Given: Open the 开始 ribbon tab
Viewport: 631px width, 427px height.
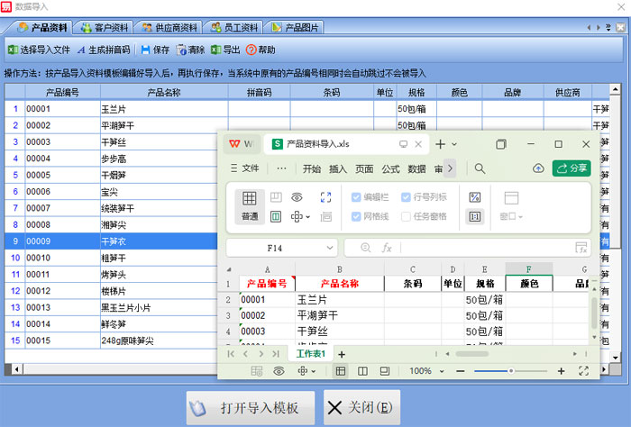Looking at the screenshot, I should tap(312, 168).
